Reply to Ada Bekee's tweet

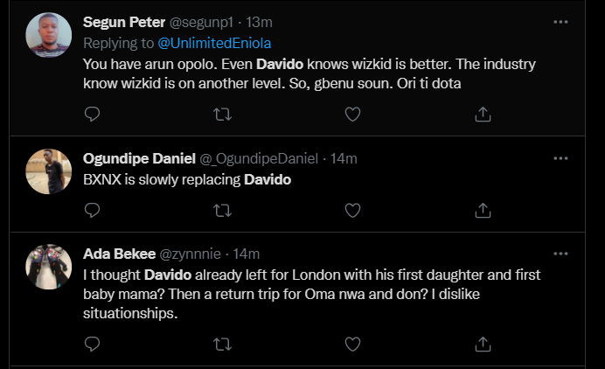point(93,345)
